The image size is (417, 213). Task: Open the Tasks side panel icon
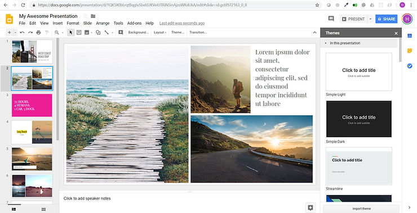[x=410, y=66]
